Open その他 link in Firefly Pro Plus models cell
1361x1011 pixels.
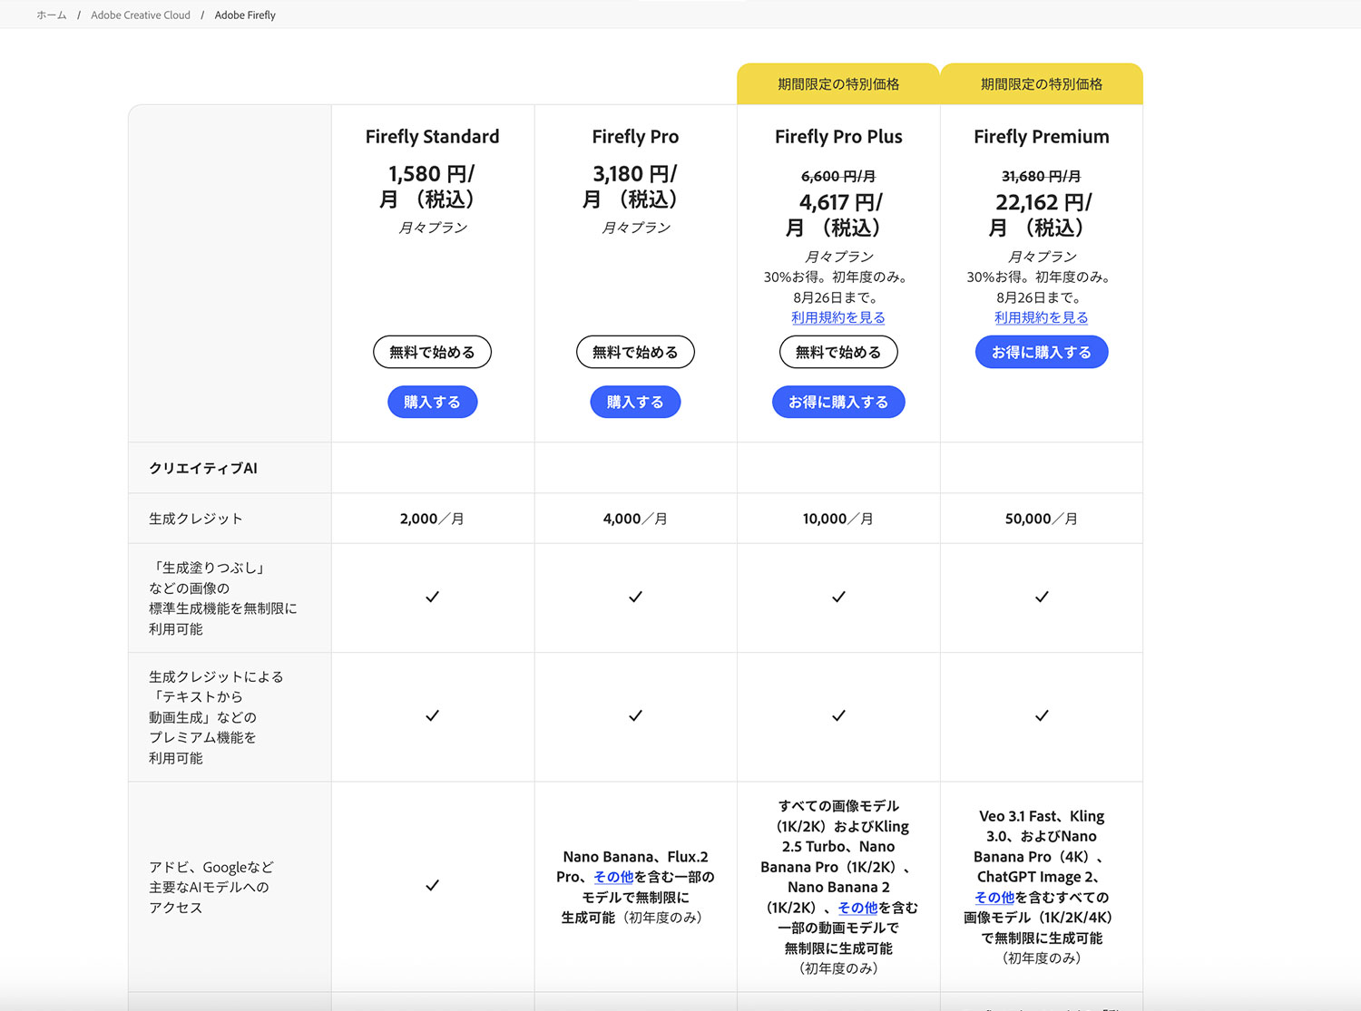tap(857, 908)
